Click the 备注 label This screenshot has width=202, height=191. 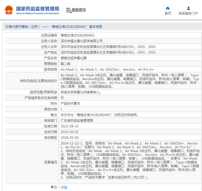[54, 115]
